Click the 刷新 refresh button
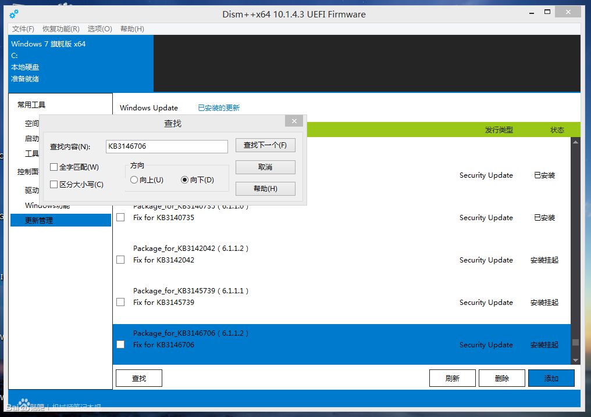Screen dimensions: 591x417 tap(453, 378)
